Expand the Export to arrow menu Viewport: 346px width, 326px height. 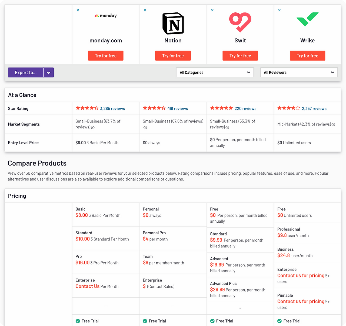coord(49,72)
